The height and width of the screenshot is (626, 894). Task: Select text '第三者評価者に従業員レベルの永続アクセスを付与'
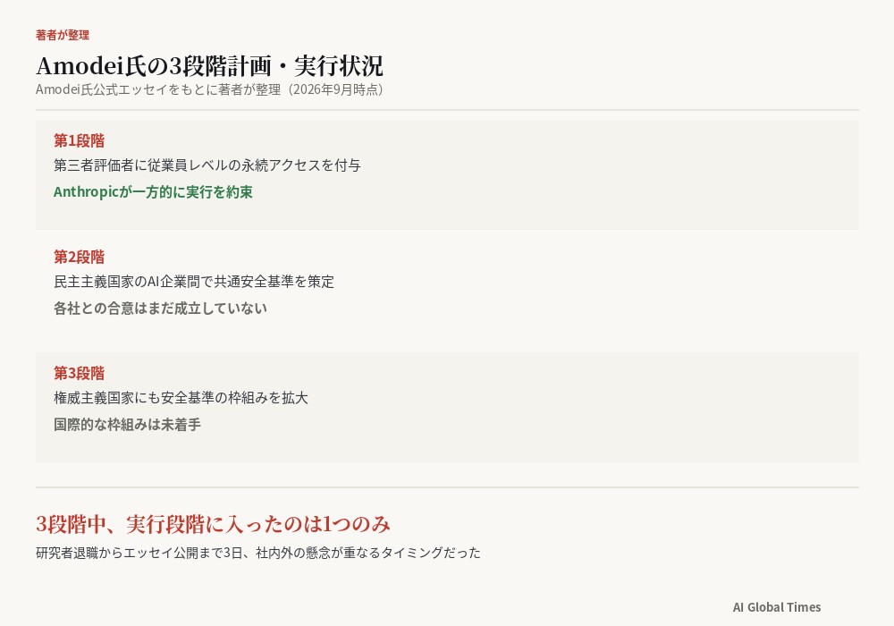click(207, 165)
